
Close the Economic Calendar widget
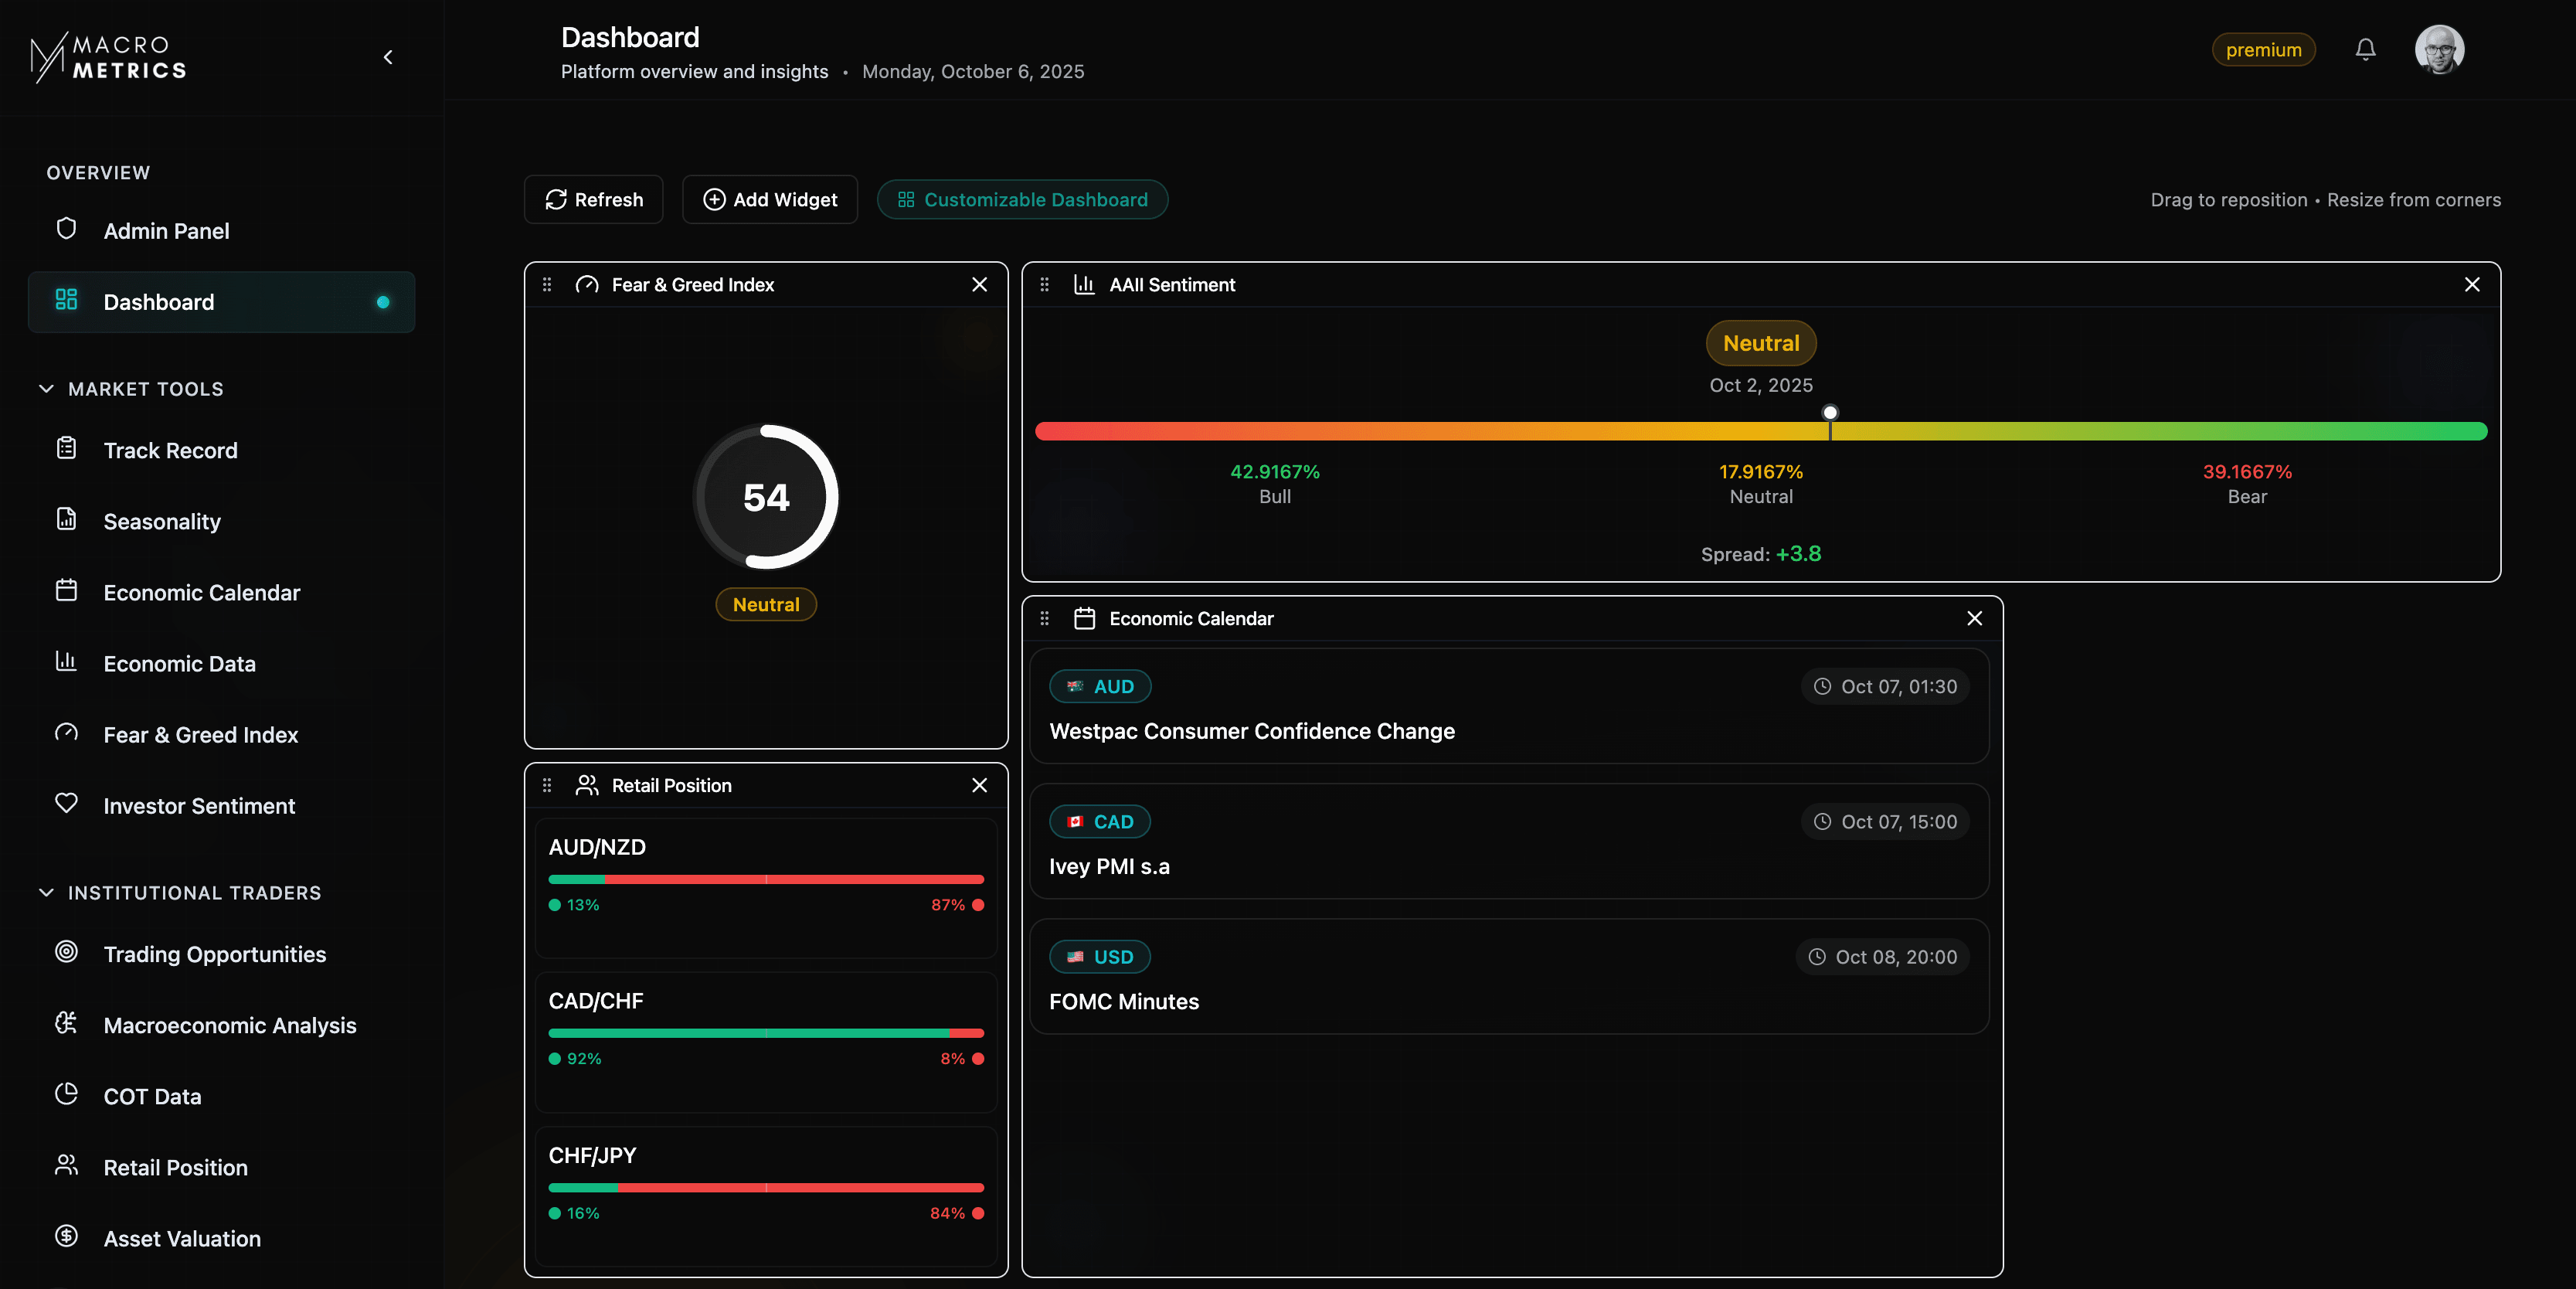(x=1974, y=618)
